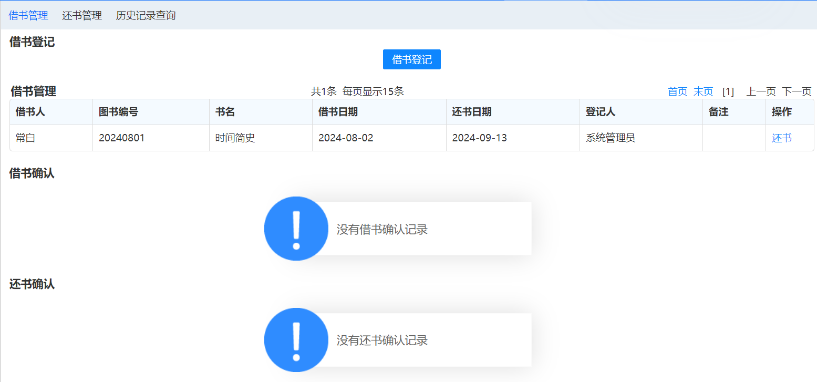Screen dimensions: 817x382
Task: Click the 借书日期 column header
Action: (x=338, y=112)
